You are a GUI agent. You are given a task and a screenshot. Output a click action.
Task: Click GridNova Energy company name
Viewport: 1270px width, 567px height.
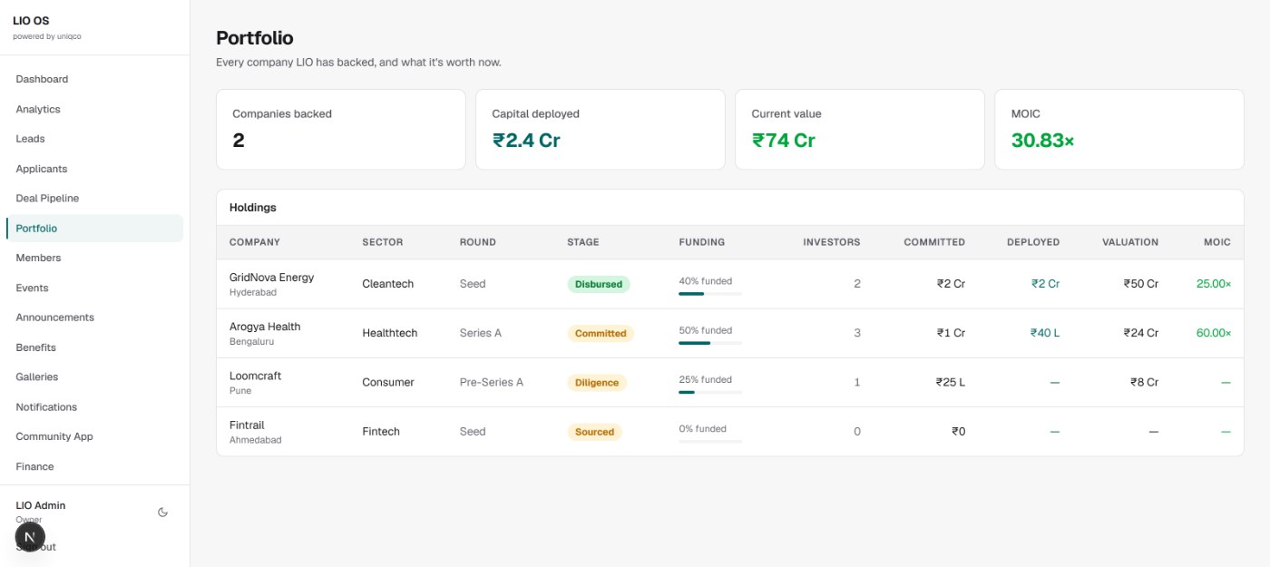click(271, 278)
